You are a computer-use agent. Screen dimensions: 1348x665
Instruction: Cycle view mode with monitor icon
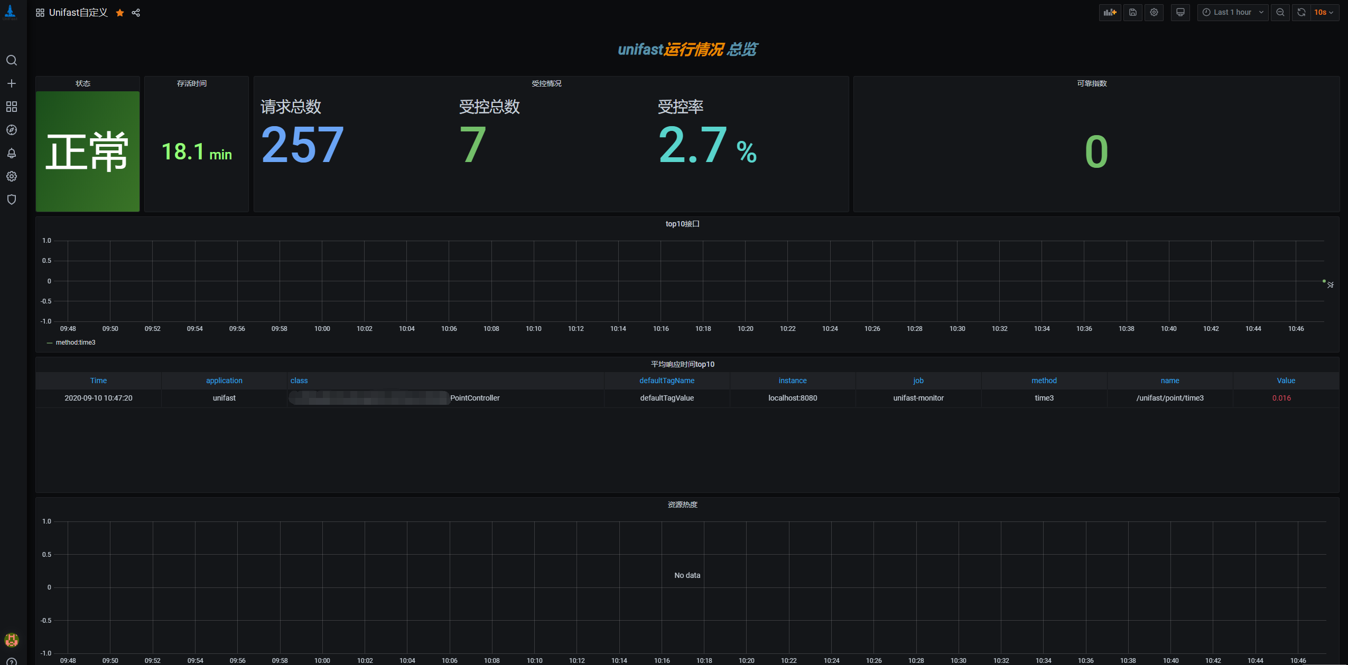(1180, 12)
